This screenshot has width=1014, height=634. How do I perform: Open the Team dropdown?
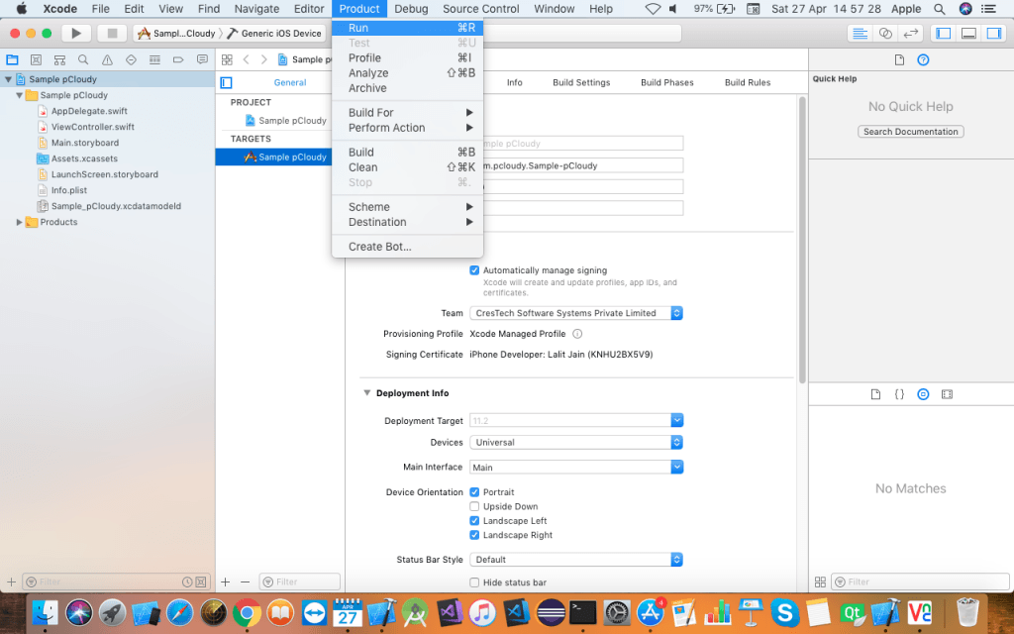pyautogui.click(x=574, y=313)
